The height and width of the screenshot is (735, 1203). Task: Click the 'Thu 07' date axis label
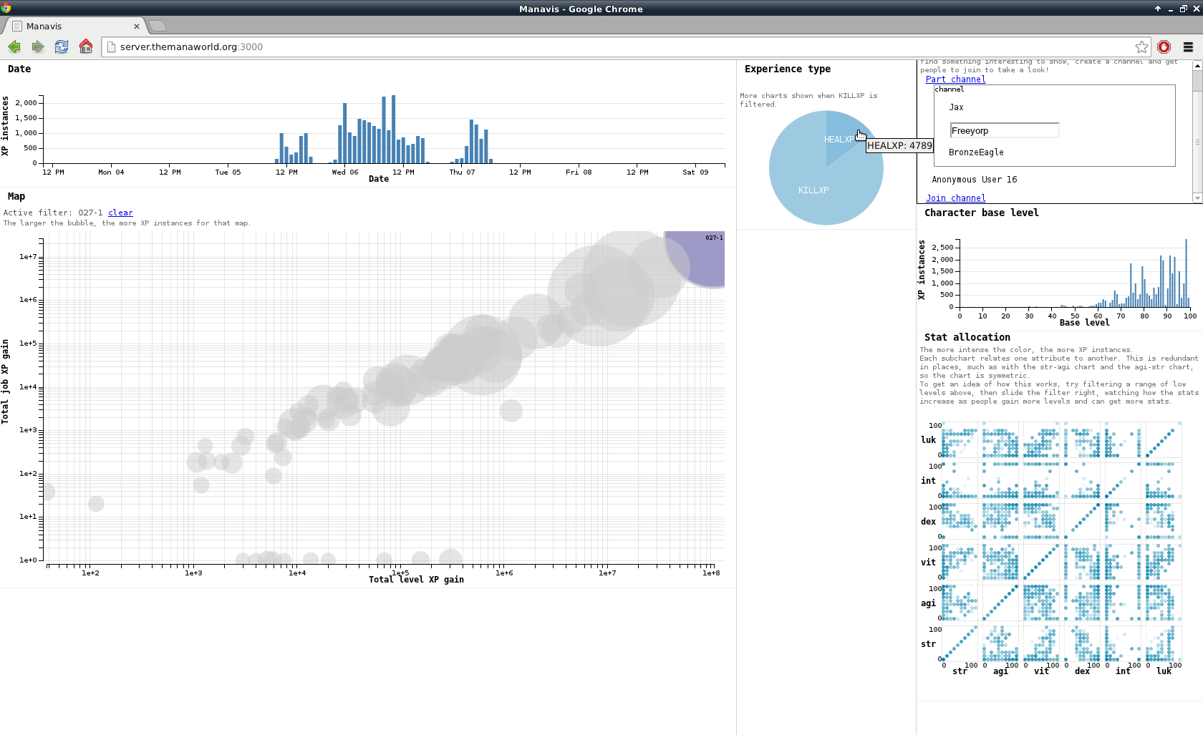[x=462, y=172]
